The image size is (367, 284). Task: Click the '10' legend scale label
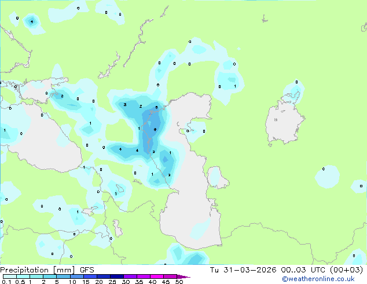pyautogui.click(x=72, y=282)
